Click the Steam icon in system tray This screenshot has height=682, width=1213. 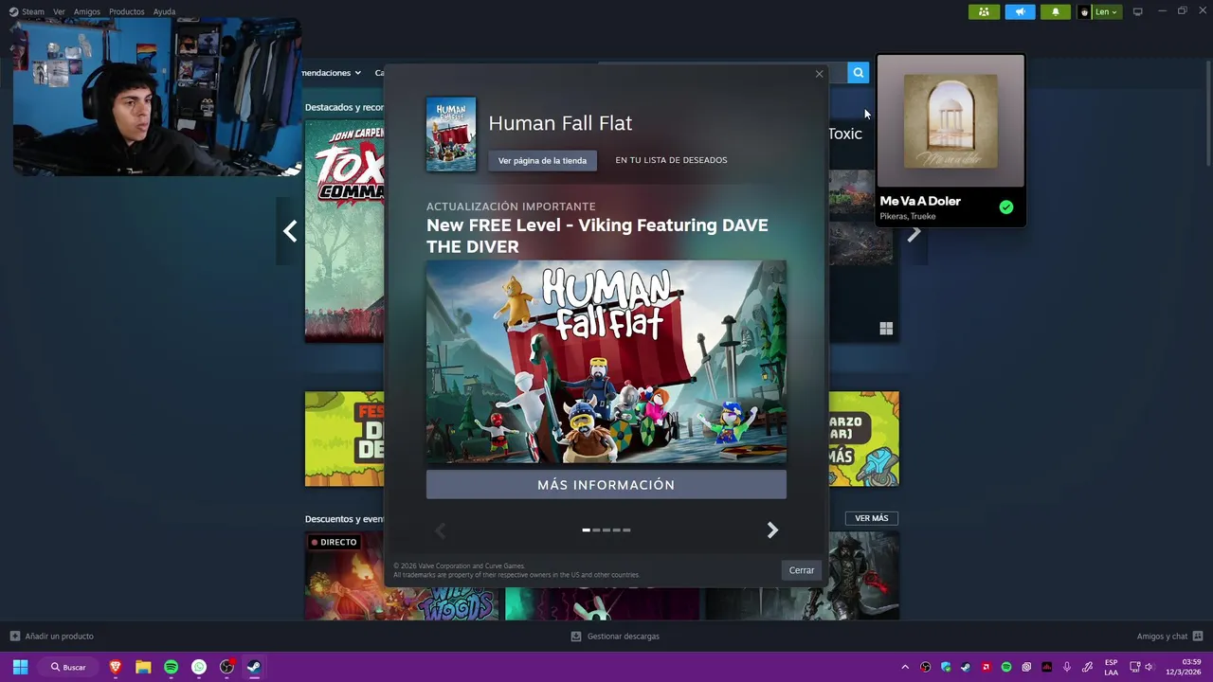click(966, 667)
